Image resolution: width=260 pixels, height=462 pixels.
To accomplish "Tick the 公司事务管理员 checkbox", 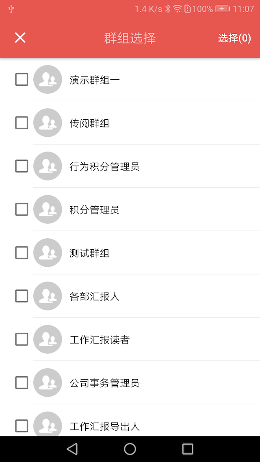I will [22, 382].
